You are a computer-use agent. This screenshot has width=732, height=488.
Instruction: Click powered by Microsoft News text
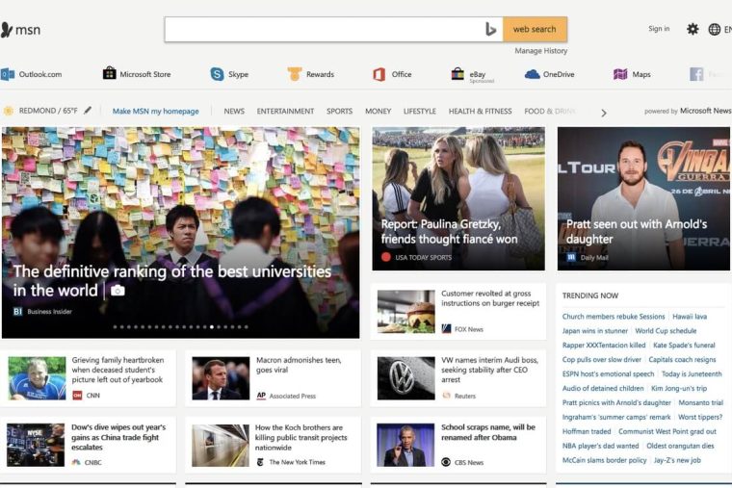(x=688, y=111)
